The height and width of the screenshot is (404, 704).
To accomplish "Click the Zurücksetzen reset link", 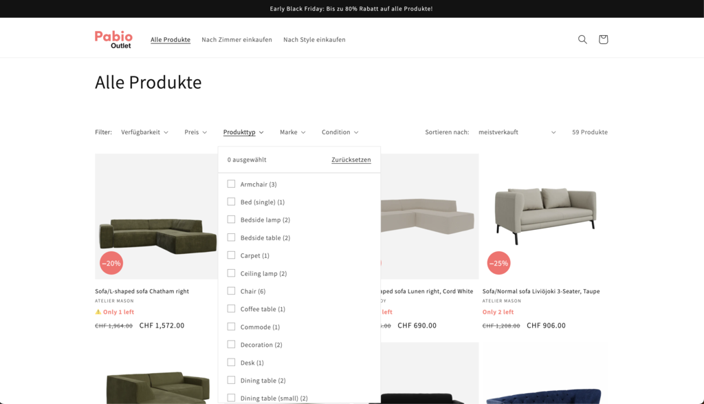I will point(351,160).
